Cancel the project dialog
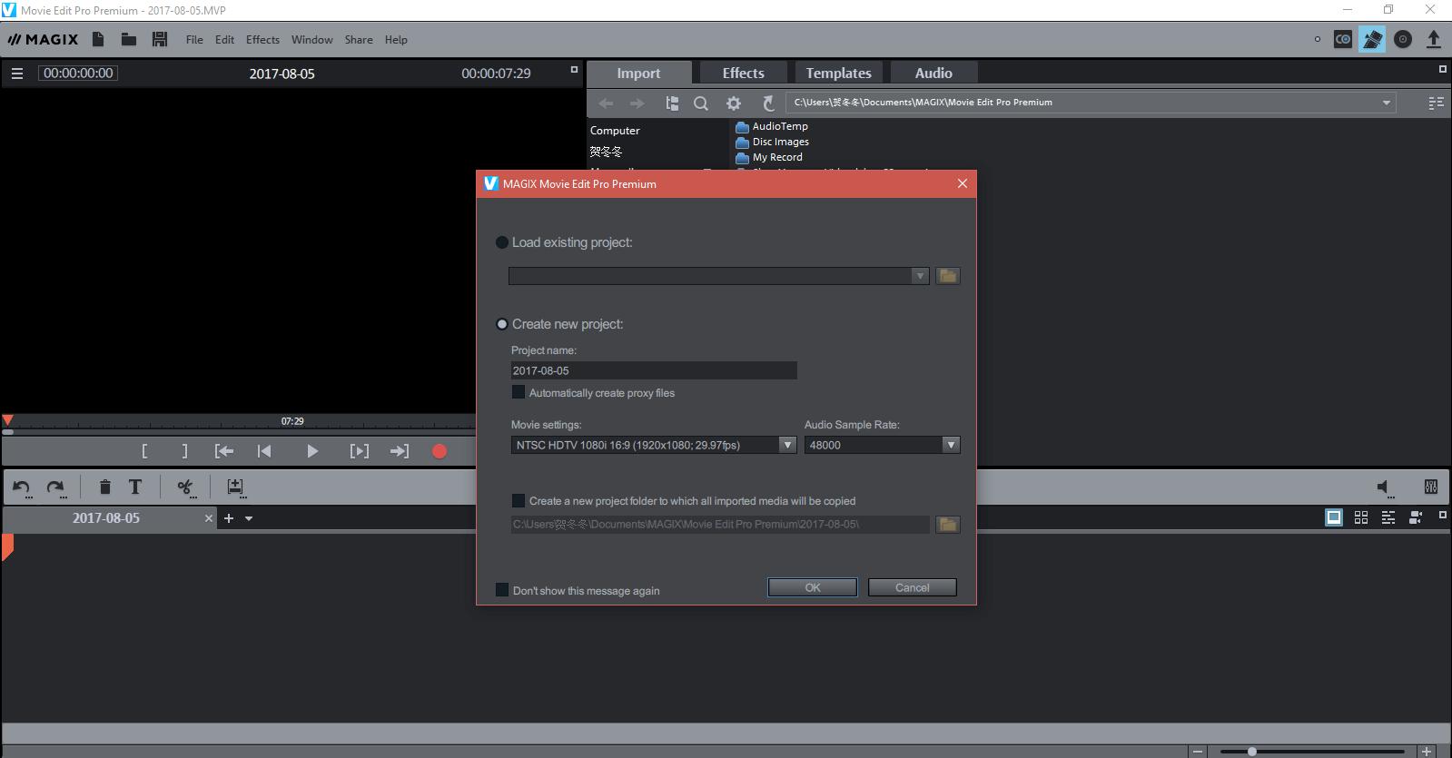This screenshot has width=1452, height=758. 913,587
